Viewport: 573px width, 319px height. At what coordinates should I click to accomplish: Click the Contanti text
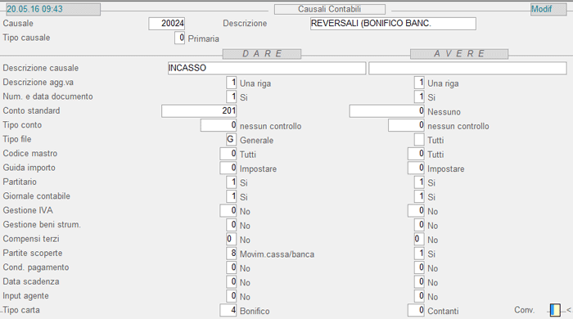(x=443, y=311)
